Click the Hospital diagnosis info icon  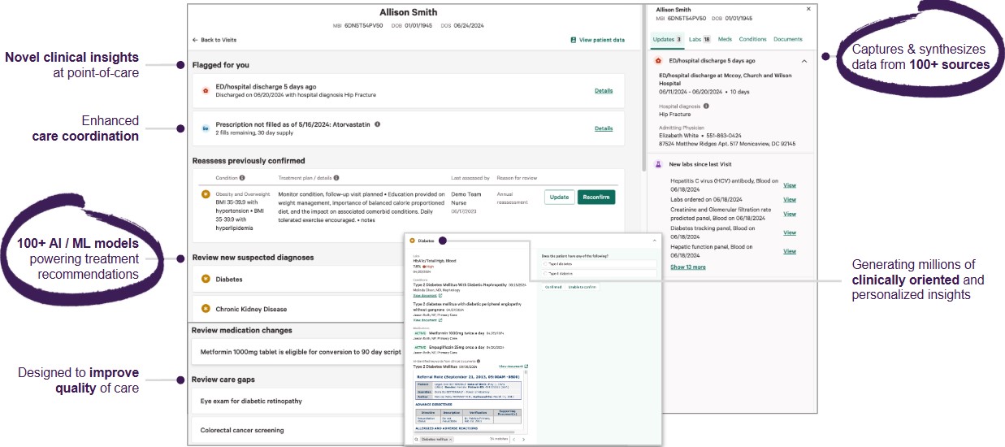tap(704, 106)
